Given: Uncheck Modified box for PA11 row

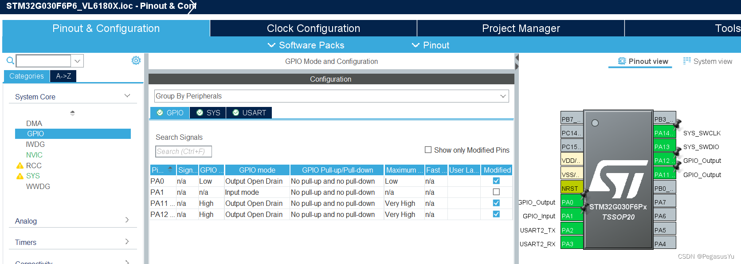Looking at the screenshot, I should [496, 203].
